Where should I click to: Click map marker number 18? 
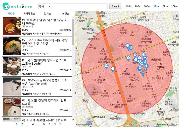click(146, 66)
